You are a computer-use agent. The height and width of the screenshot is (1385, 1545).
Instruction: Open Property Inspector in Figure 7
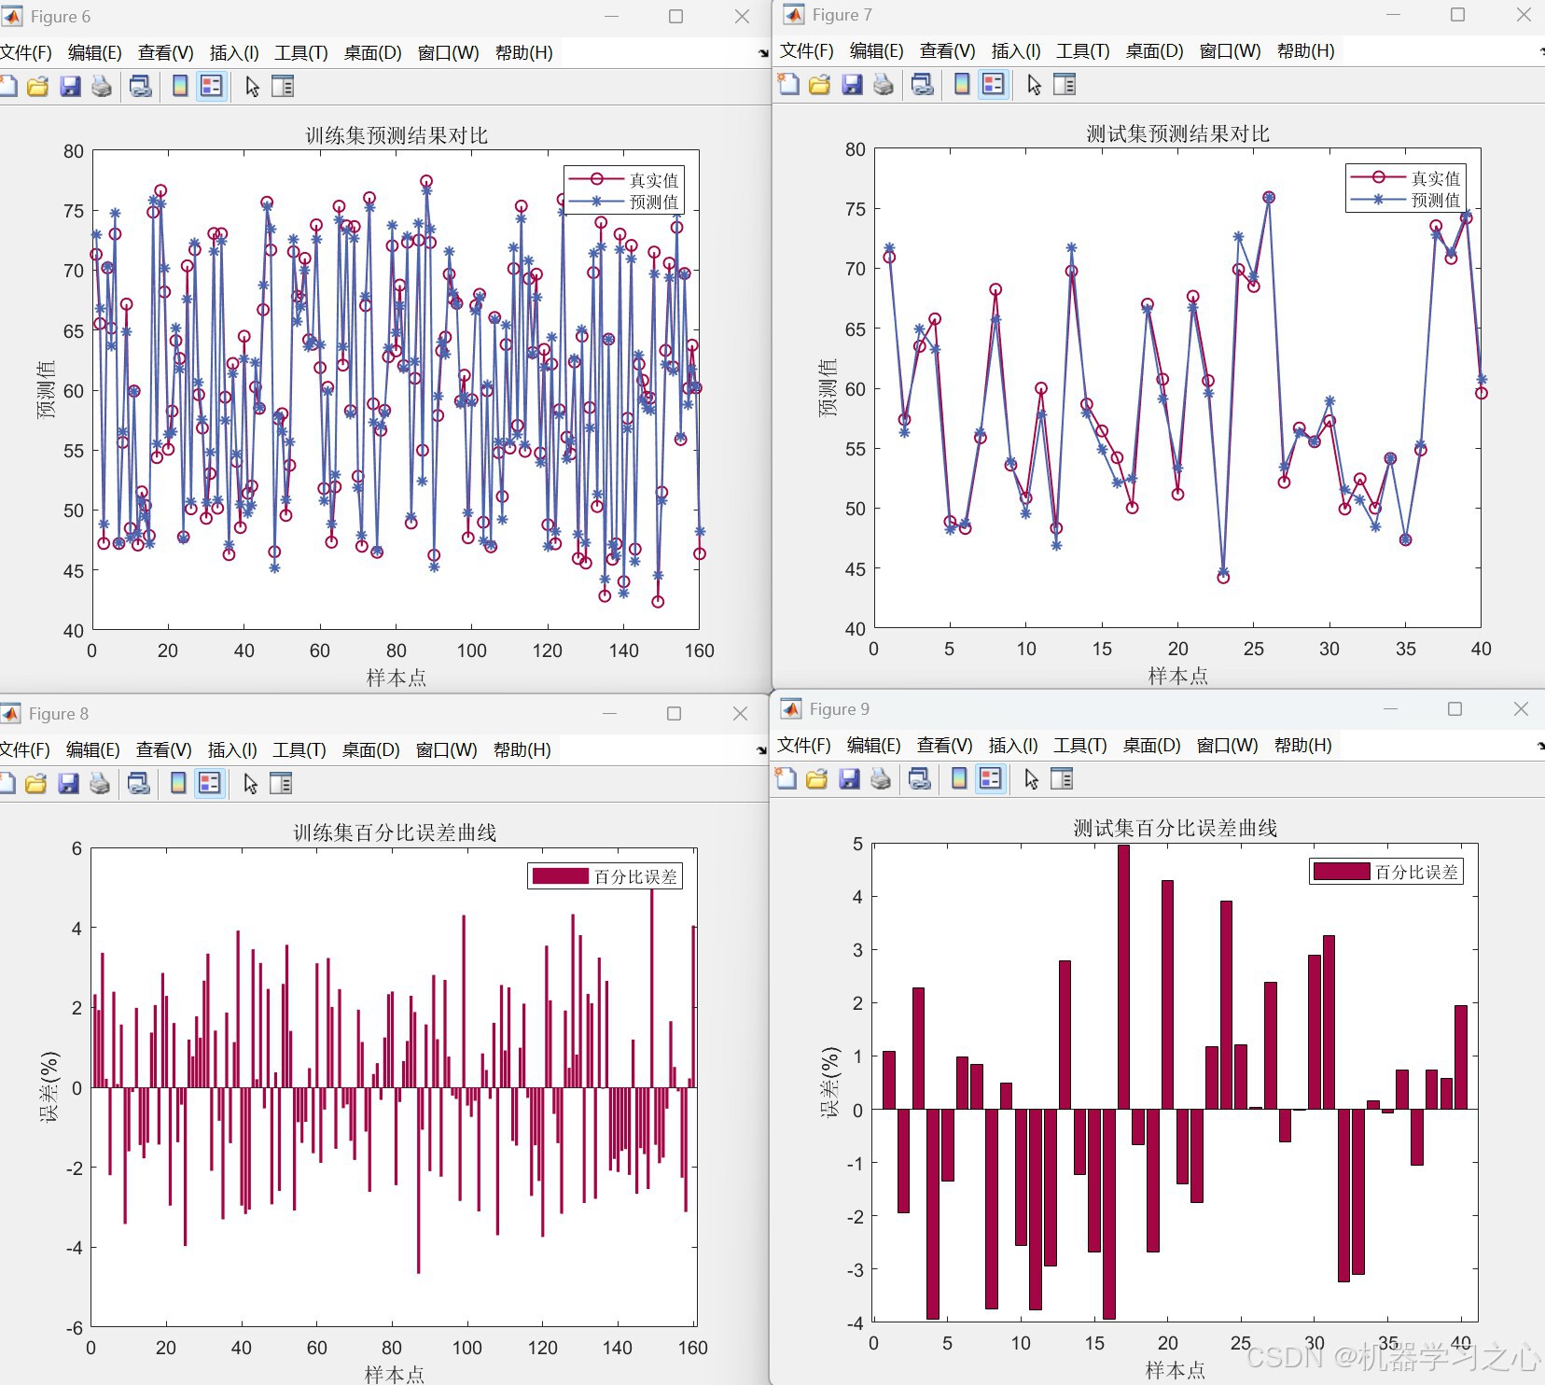[x=1065, y=85]
